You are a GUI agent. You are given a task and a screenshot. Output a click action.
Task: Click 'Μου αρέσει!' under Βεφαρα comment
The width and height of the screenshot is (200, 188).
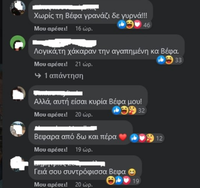click(51, 149)
